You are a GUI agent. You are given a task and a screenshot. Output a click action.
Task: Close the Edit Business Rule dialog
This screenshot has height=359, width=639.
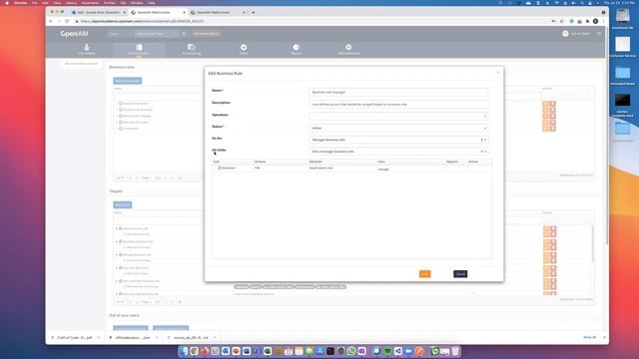pyautogui.click(x=498, y=73)
